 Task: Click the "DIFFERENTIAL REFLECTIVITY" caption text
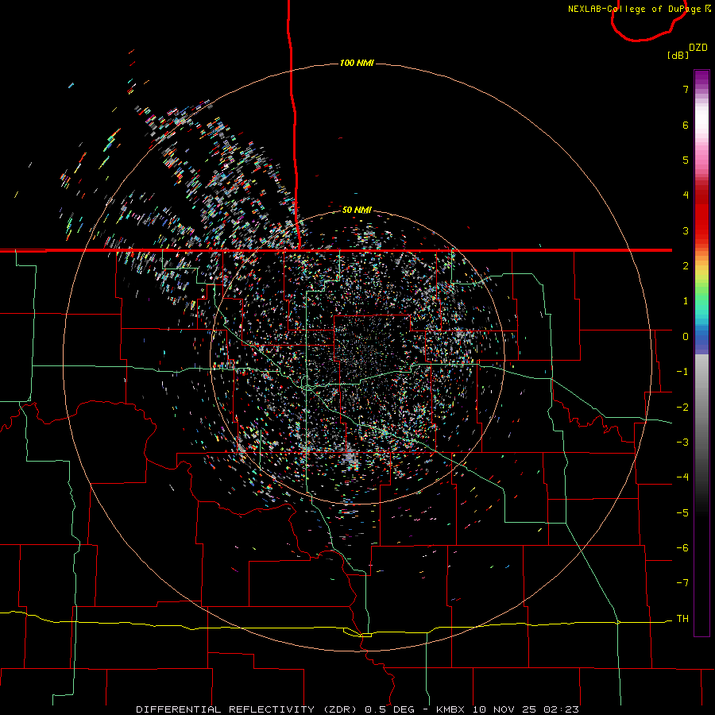pos(226,709)
